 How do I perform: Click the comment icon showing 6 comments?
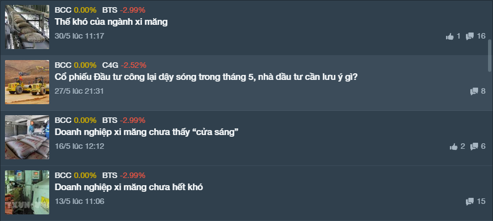pyautogui.click(x=474, y=147)
